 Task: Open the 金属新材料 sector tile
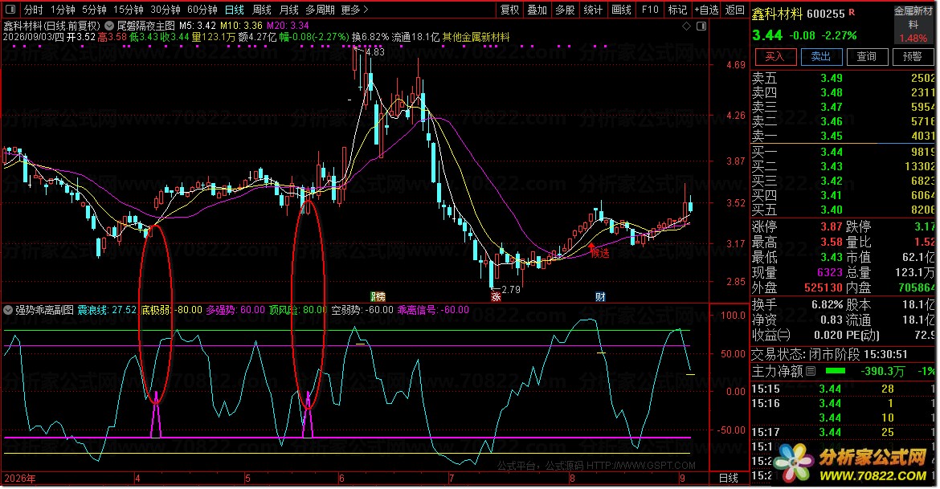[x=913, y=24]
